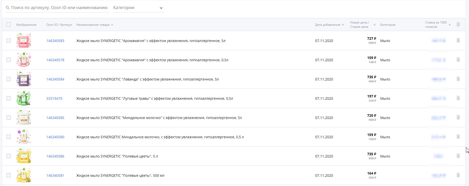Tick checkbox for product 146340584
The height and width of the screenshot is (186, 469).
pos(9,79)
